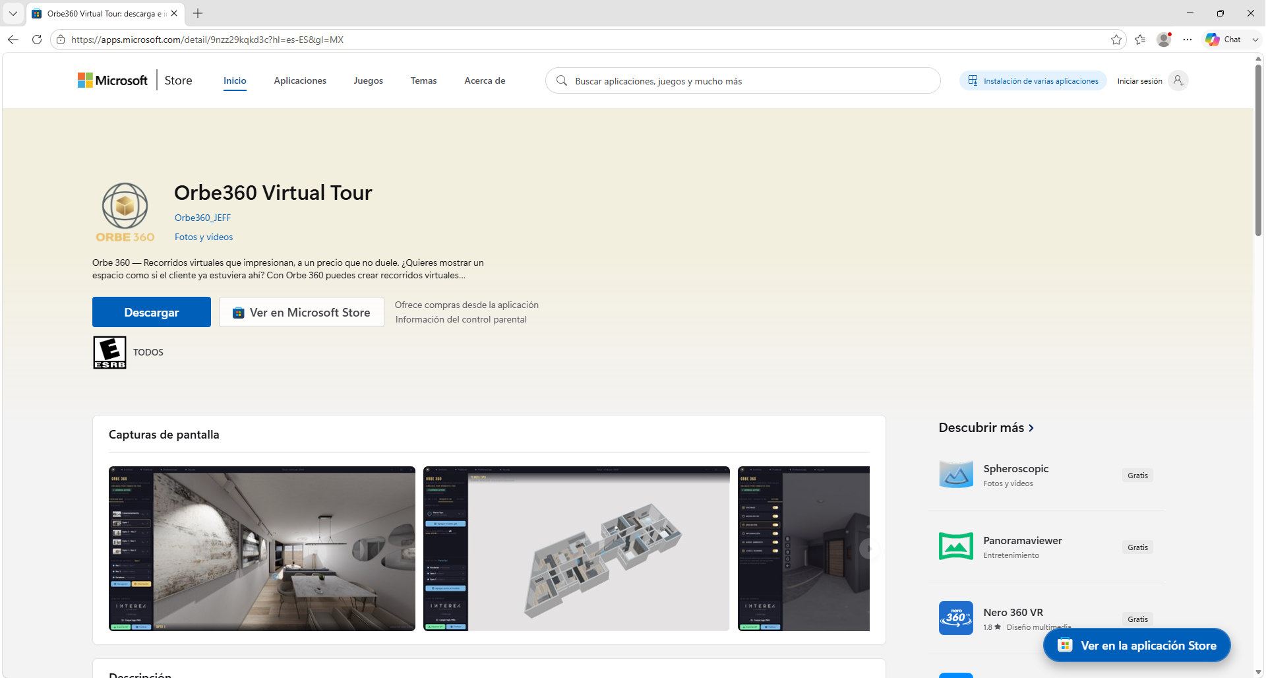Open first screenshot of dining room

coord(262,549)
